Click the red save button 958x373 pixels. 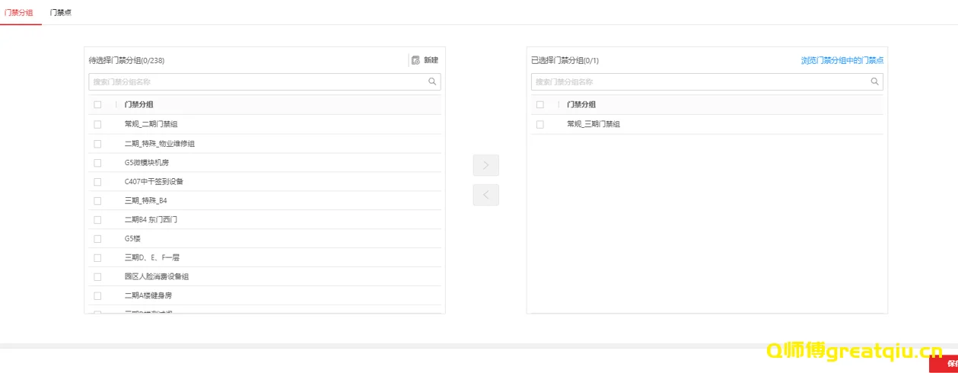click(946, 364)
